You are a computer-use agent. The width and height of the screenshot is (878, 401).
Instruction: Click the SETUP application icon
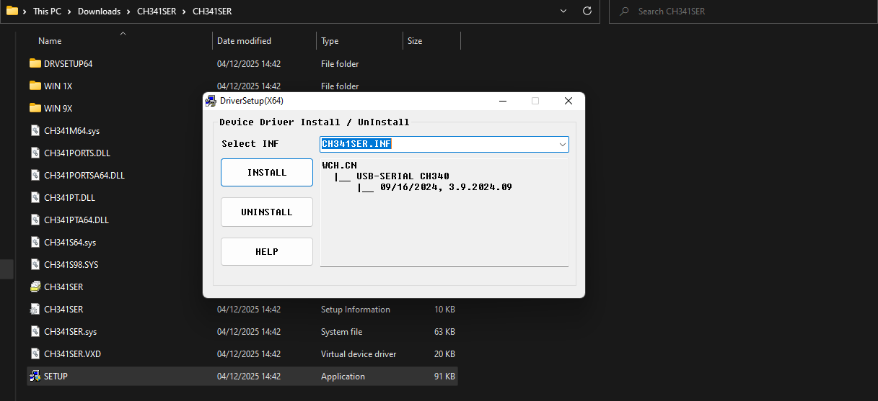tap(35, 376)
